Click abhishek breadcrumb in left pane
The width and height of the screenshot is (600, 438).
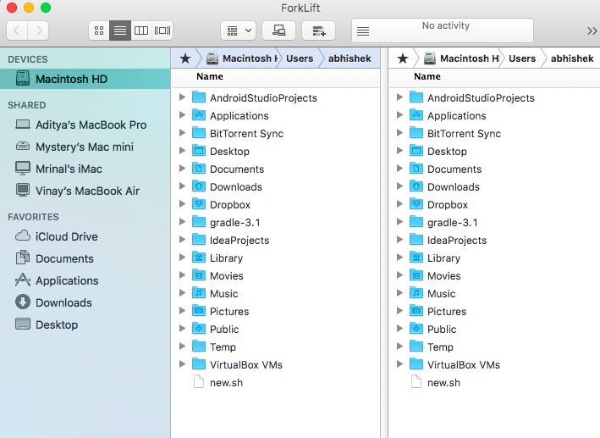(350, 58)
